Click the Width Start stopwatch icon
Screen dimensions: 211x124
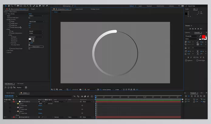click(10, 23)
